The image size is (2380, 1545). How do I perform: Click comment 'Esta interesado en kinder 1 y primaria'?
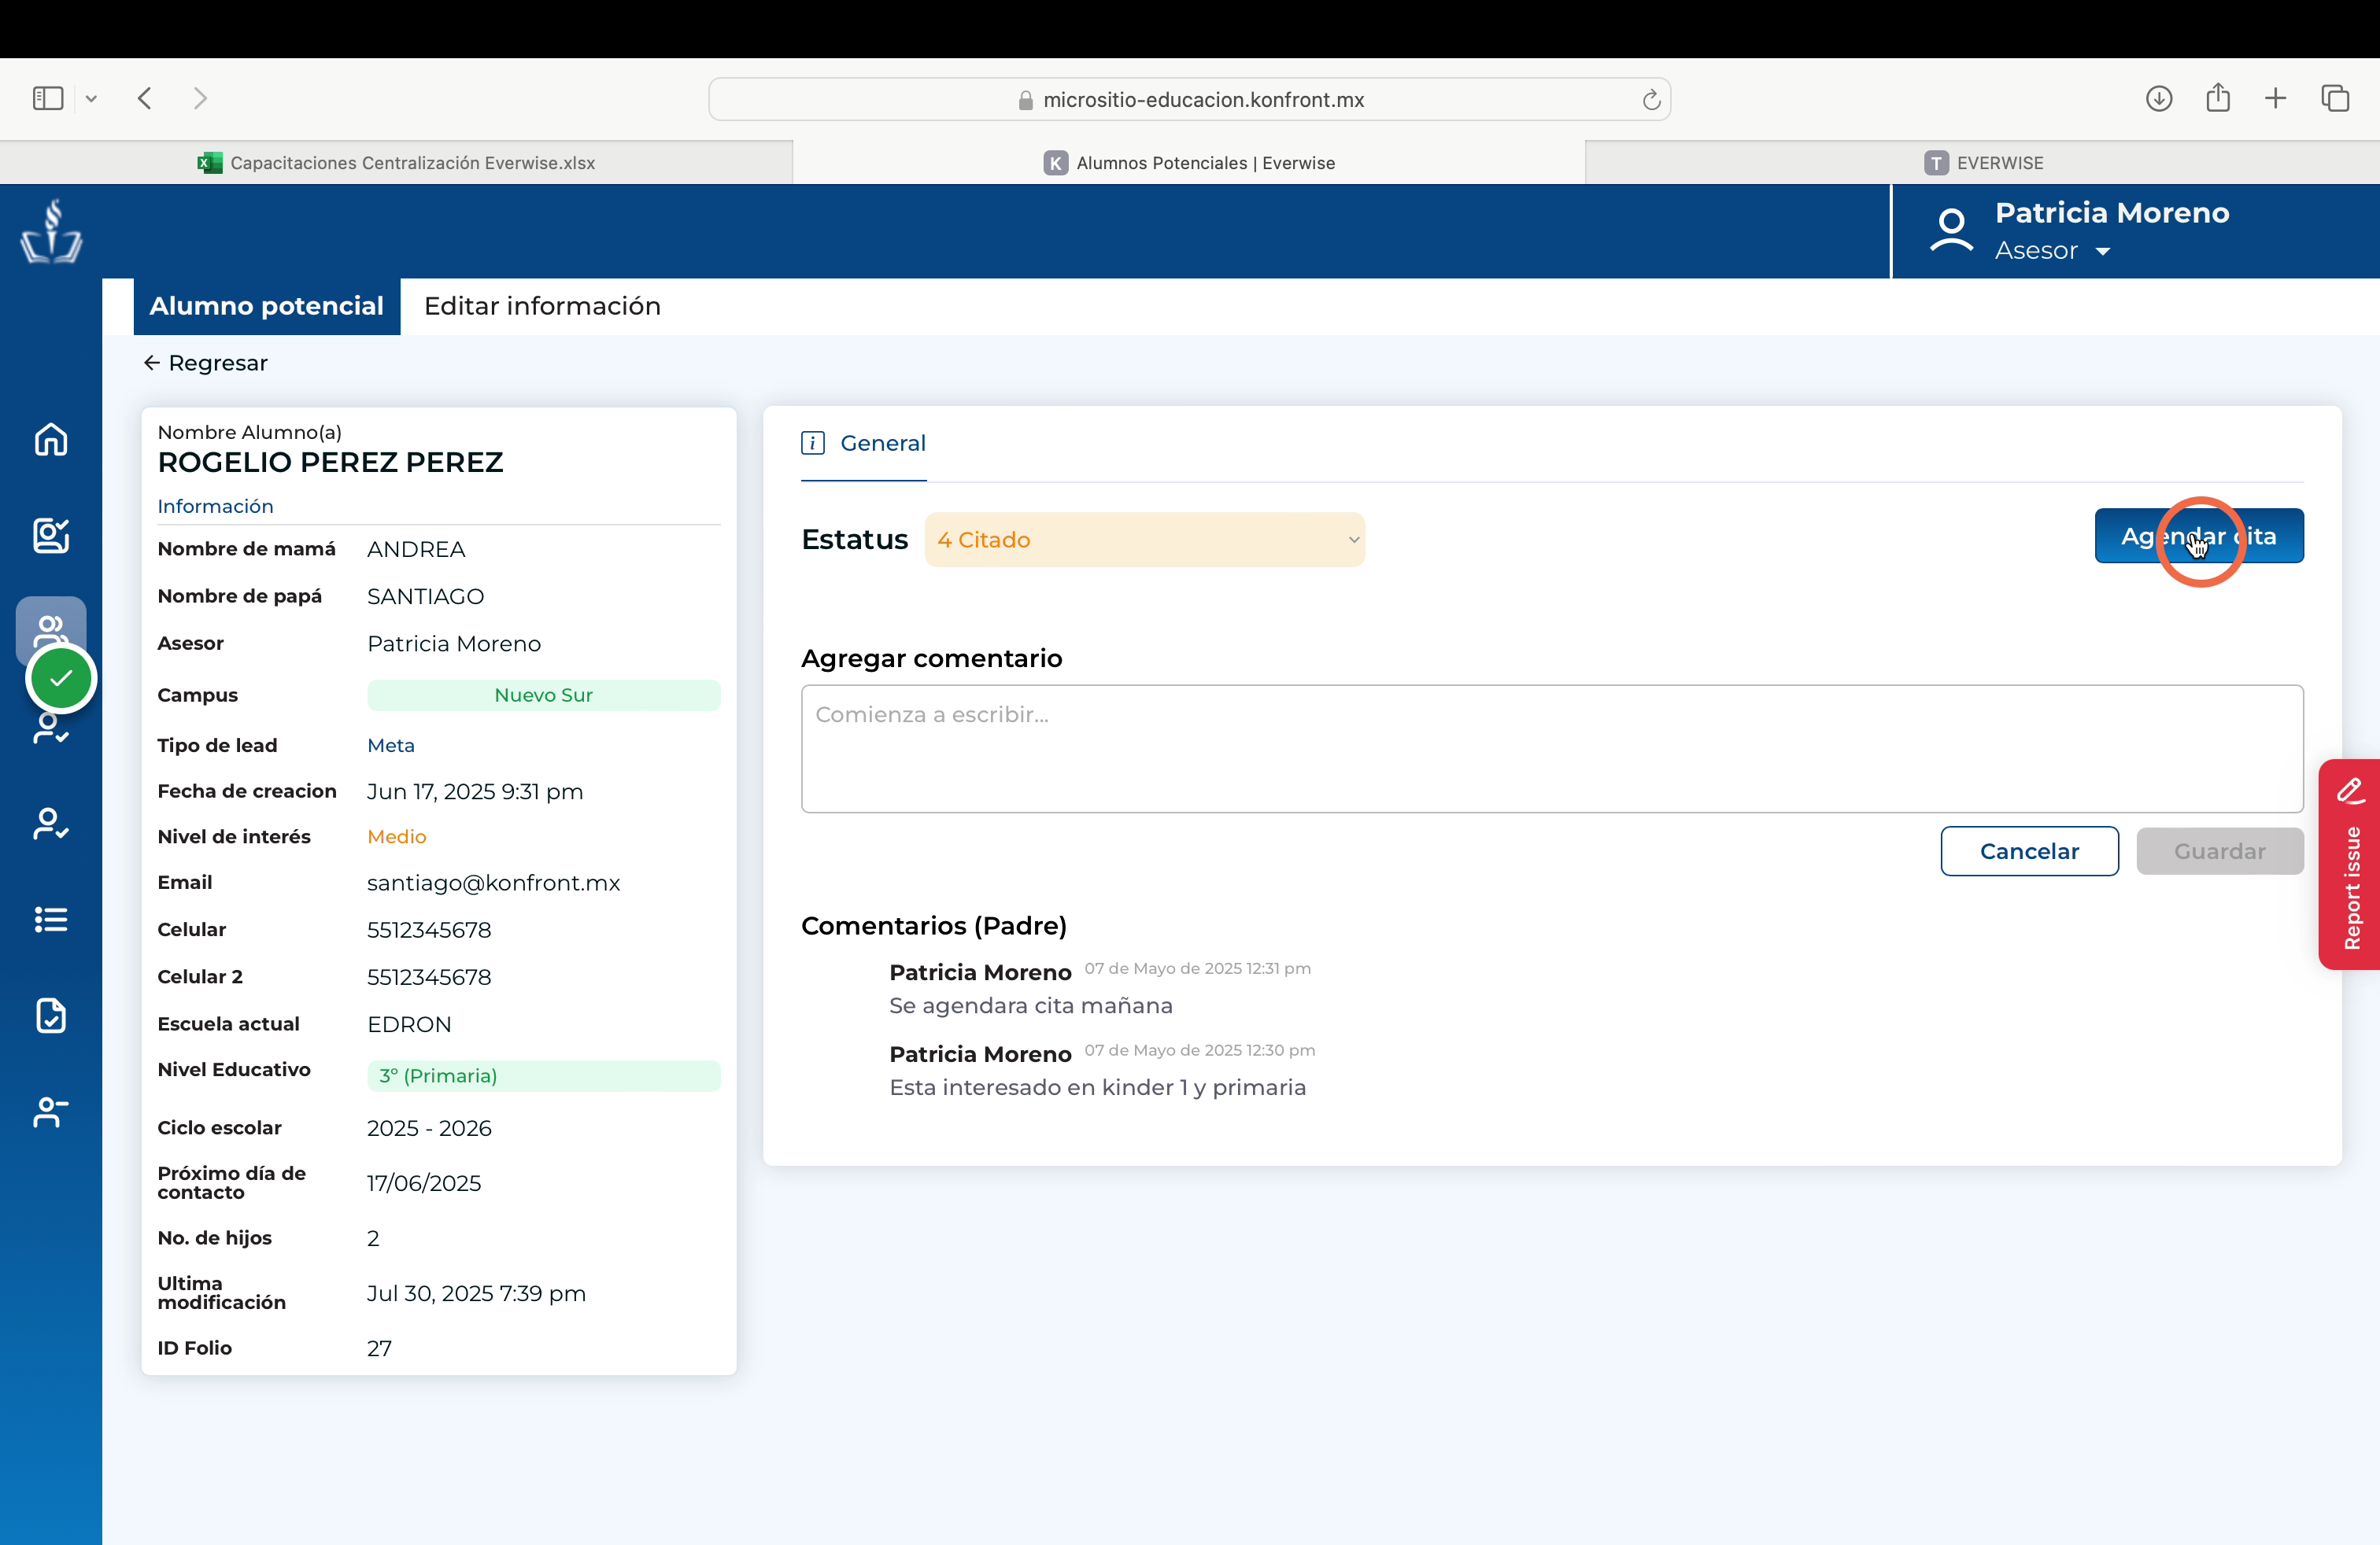click(1098, 1087)
